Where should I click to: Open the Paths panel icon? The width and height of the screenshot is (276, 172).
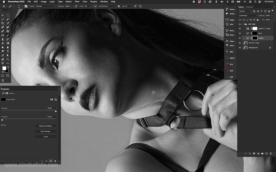pyautogui.click(x=230, y=20)
